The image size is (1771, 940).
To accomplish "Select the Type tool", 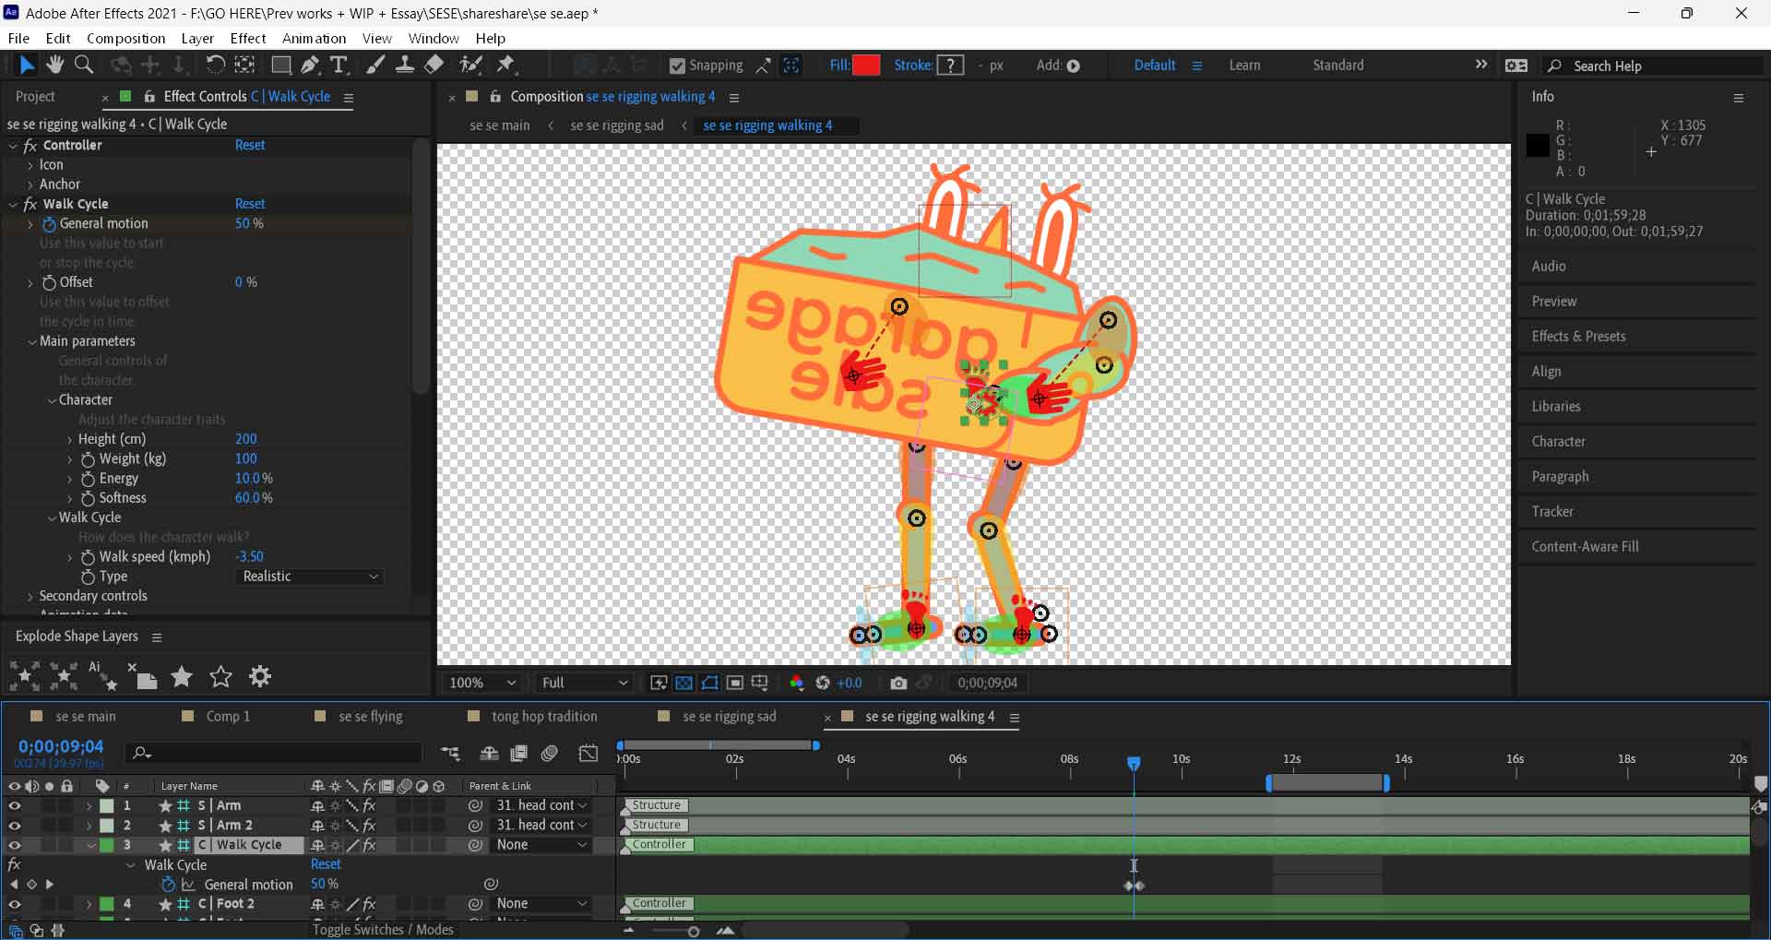I will click(x=339, y=65).
